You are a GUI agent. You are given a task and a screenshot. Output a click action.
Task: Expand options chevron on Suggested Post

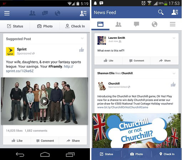pos(82,38)
